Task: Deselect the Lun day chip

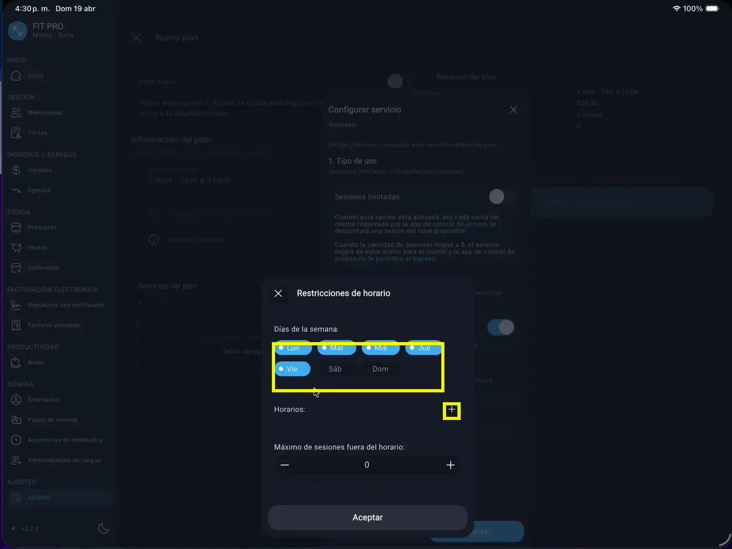Action: click(x=293, y=348)
